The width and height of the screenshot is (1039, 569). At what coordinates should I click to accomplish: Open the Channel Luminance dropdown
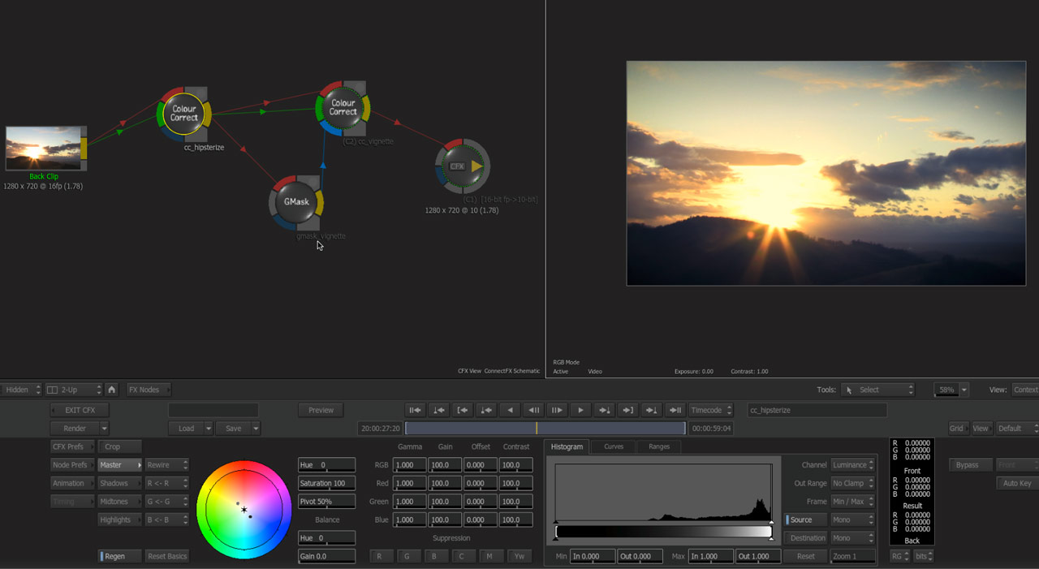click(x=853, y=465)
